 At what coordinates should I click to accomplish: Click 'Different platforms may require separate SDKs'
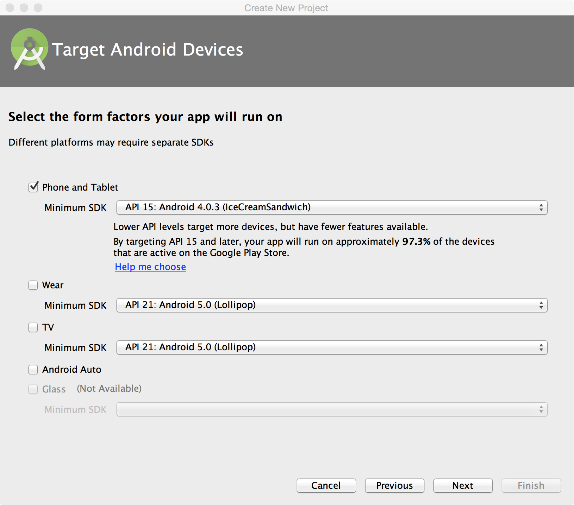click(x=111, y=142)
